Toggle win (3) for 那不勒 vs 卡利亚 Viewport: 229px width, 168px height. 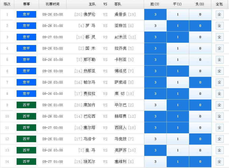point(155,60)
